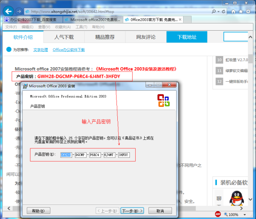Click the second product key field DGCMP

[x=81, y=155]
